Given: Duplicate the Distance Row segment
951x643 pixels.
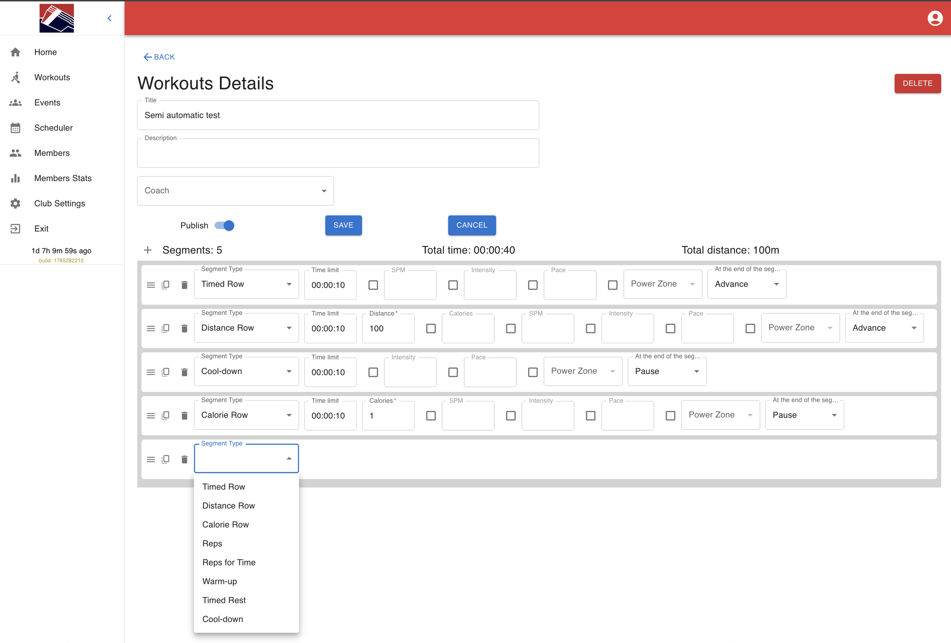Looking at the screenshot, I should (166, 328).
